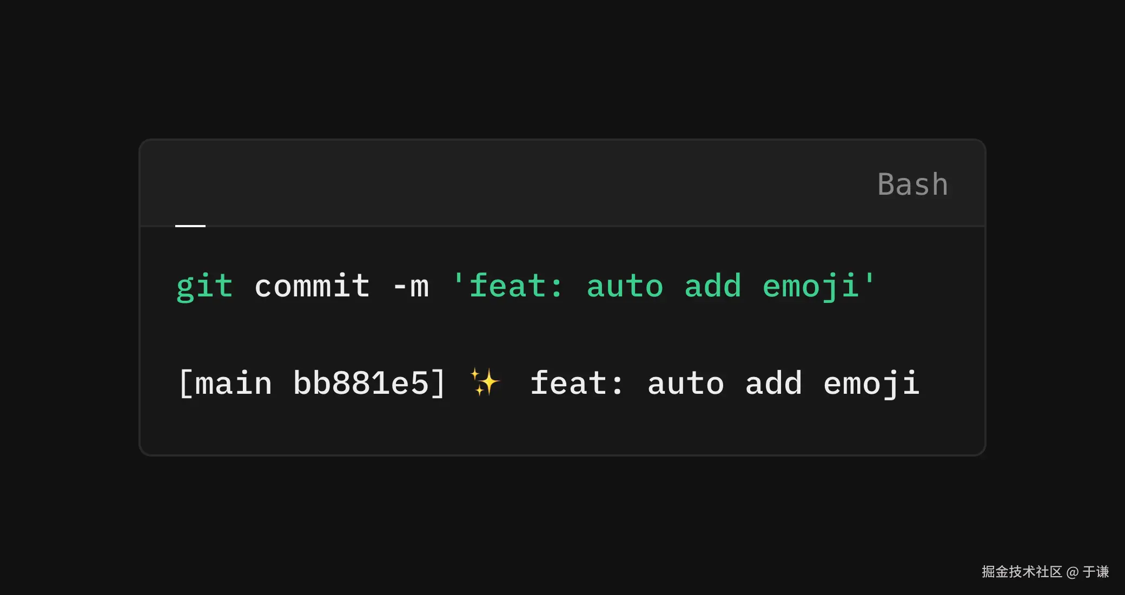The height and width of the screenshot is (595, 1125).
Task: Click the word commit in command
Action: pyautogui.click(x=312, y=286)
